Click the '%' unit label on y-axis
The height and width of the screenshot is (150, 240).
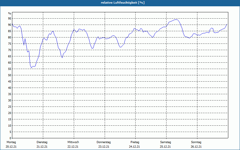pyautogui.click(x=10, y=13)
